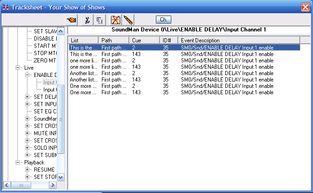313x193 pixels.
Task: Collapse the Playback tree node
Action: [17, 163]
